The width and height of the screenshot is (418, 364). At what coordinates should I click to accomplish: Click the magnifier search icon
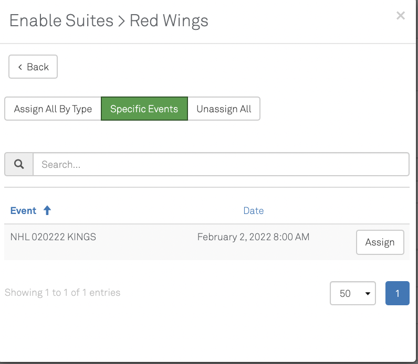[x=19, y=164]
